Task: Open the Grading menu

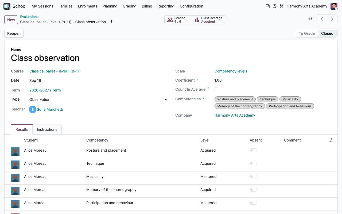Action: coord(130,6)
